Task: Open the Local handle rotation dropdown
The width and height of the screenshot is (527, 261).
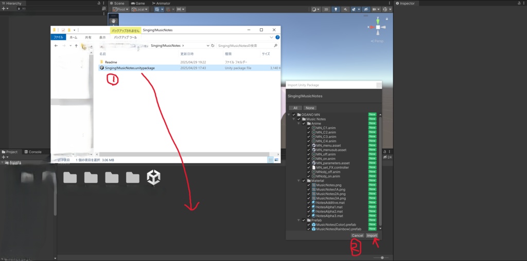Action: click(140, 9)
